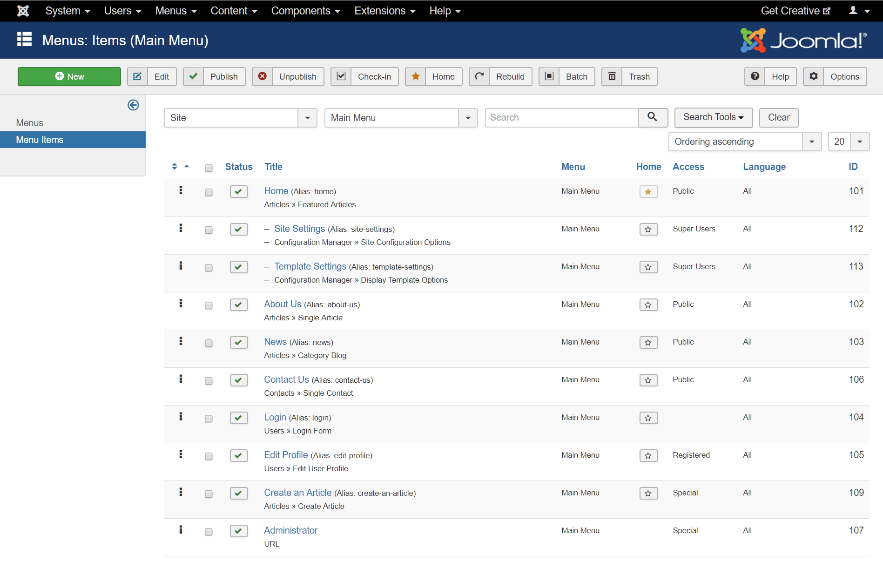
Task: Expand the Search Tools dropdown
Action: click(714, 117)
